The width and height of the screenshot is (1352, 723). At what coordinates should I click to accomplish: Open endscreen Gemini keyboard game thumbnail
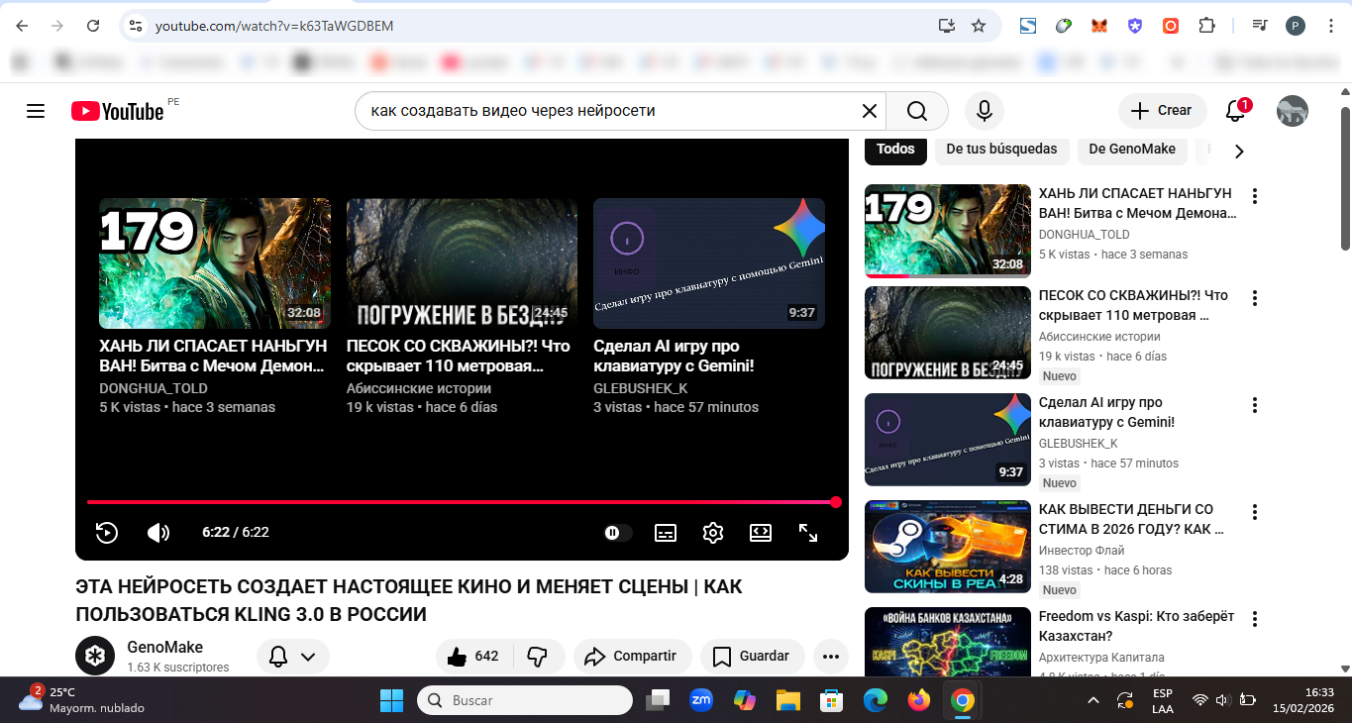pos(709,263)
